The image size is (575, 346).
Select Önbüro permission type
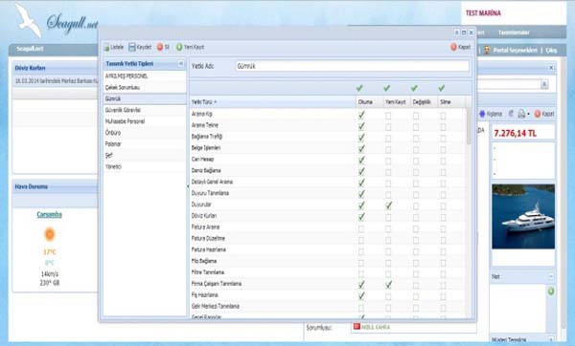pyautogui.click(x=145, y=133)
